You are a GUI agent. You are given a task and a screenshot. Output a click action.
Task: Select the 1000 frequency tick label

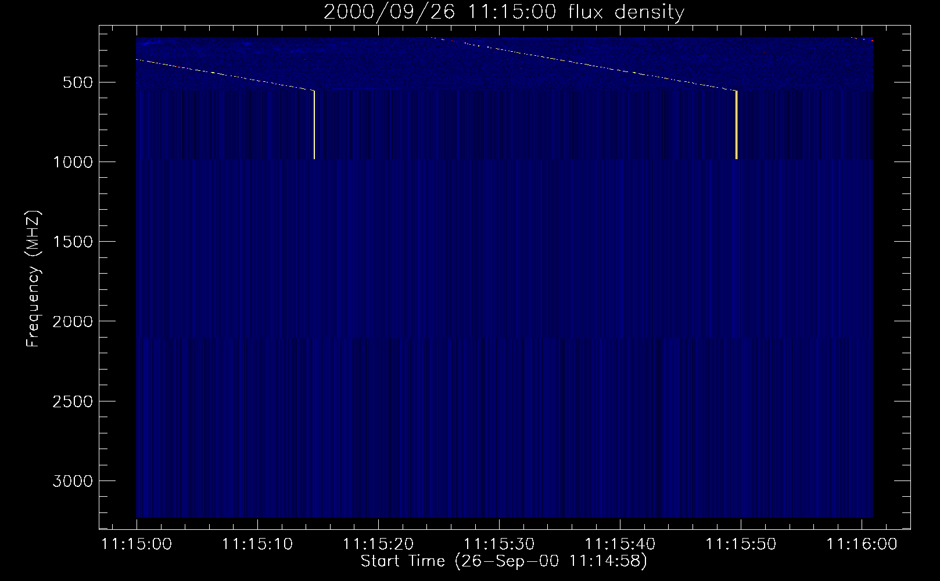tap(73, 162)
